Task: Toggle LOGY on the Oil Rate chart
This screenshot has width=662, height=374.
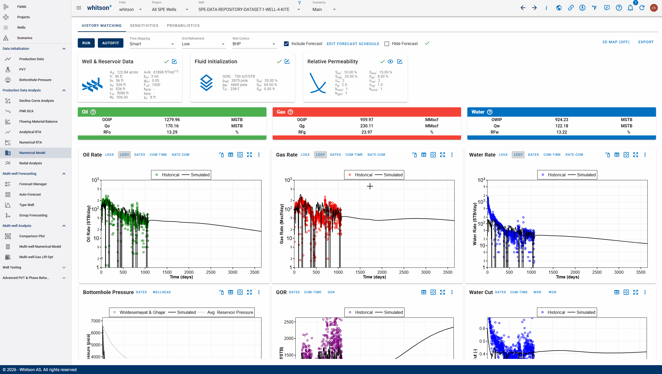Action: click(124, 155)
